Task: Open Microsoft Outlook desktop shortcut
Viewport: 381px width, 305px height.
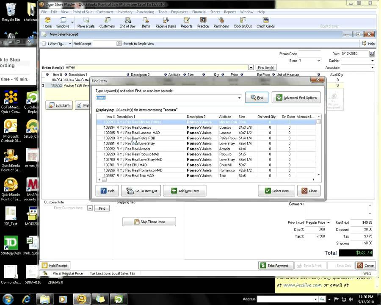Action: coord(11,131)
